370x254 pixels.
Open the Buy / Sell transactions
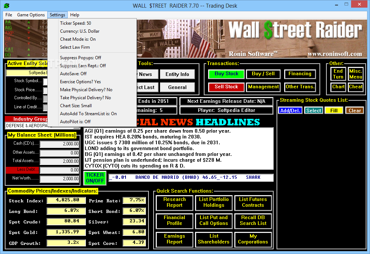[263, 74]
